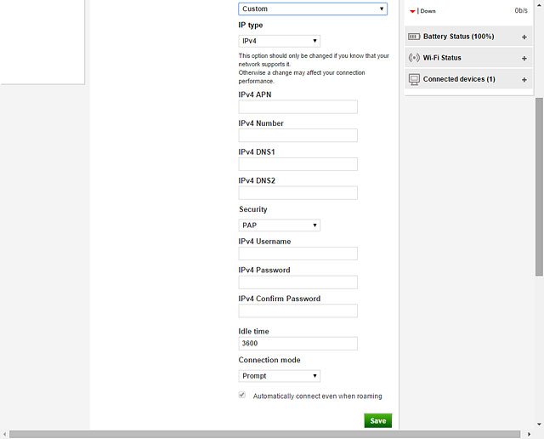Expand Wi-Fi Status section with plus

tap(524, 58)
